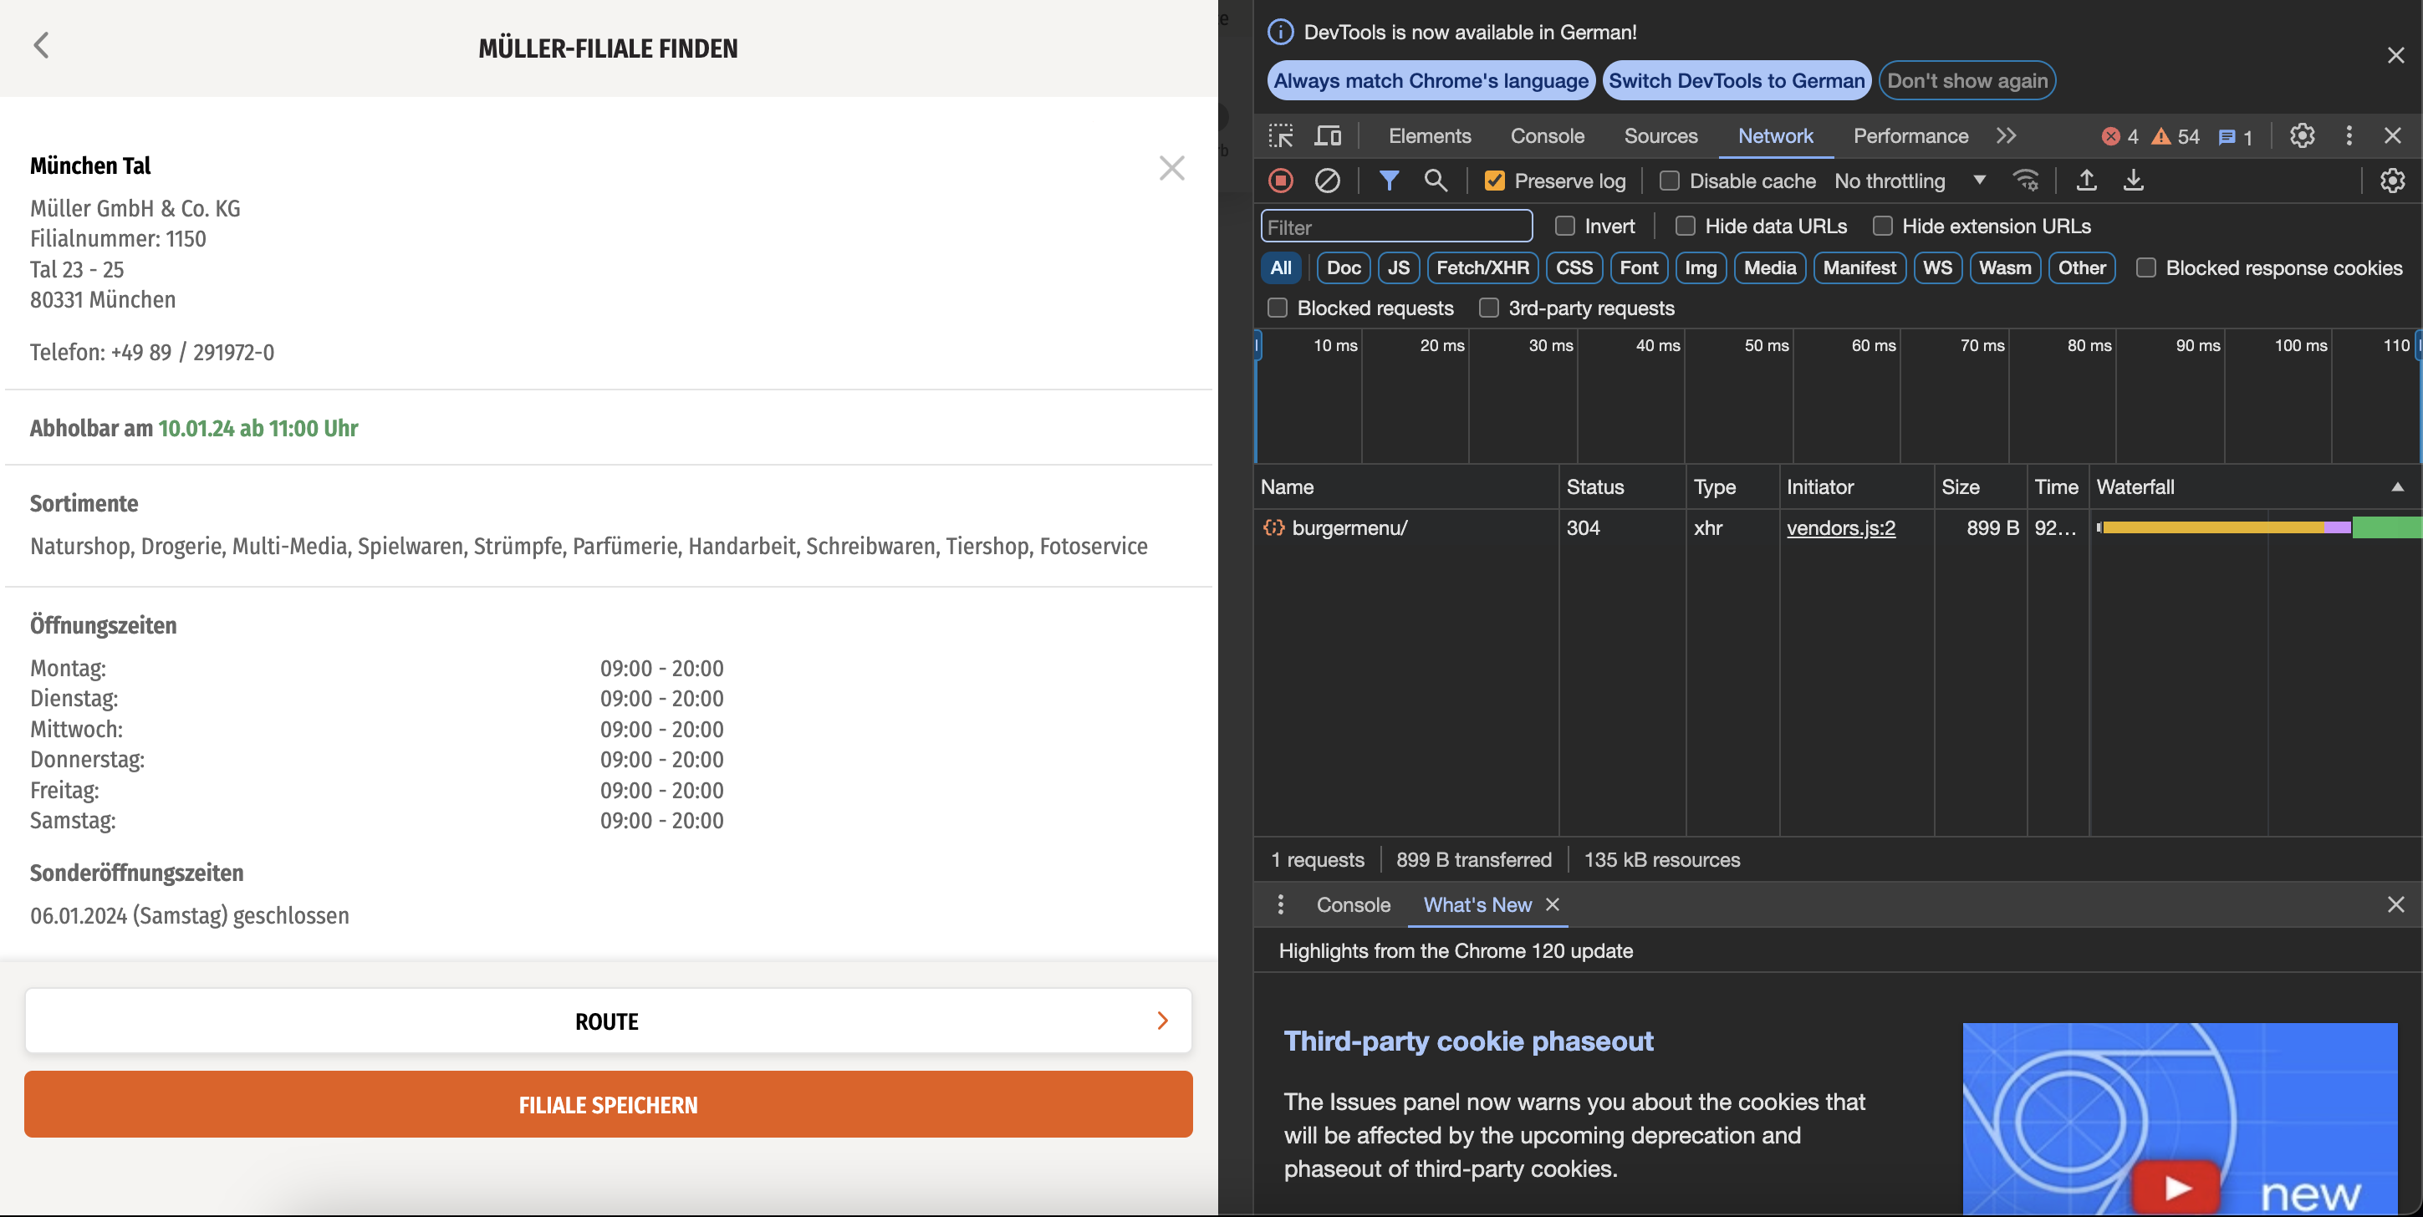Screen dimensions: 2423x1217
Task: Open the ROUTE chevron row
Action: point(608,1021)
